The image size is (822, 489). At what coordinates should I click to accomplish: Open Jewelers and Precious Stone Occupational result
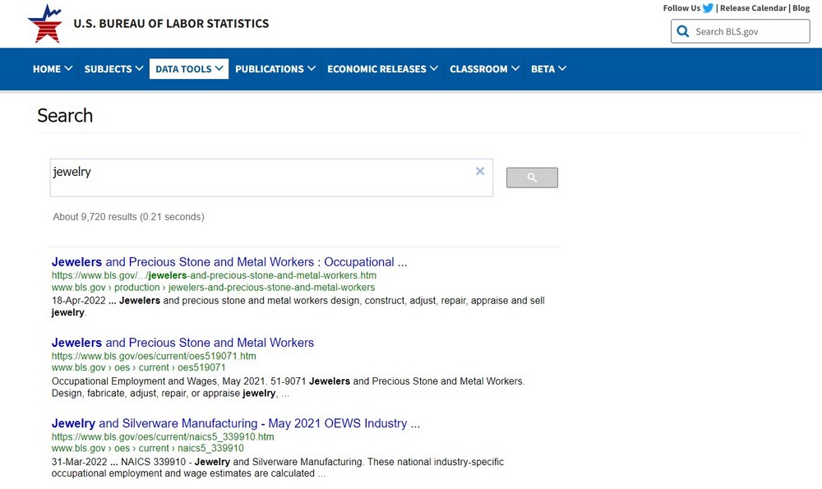229,262
